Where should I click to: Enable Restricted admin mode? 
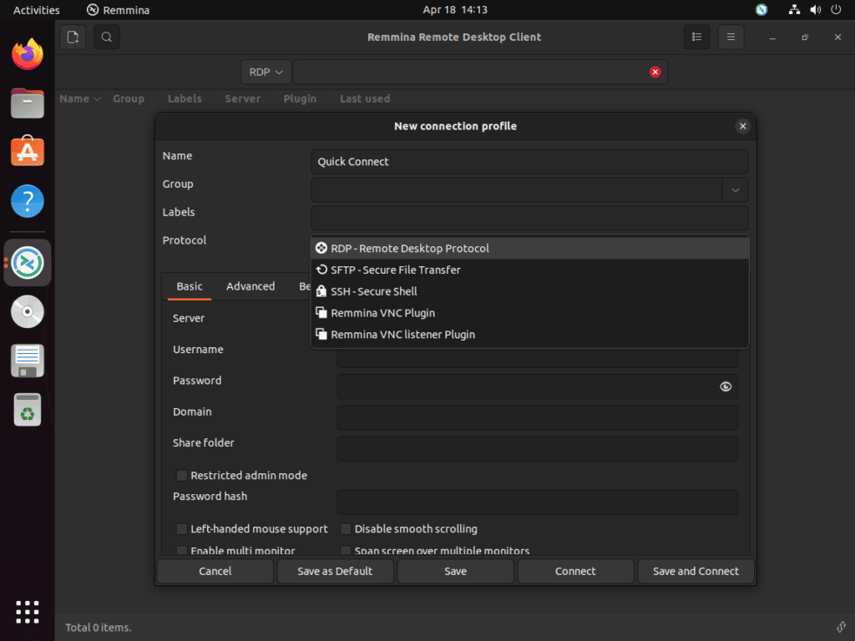(x=181, y=475)
